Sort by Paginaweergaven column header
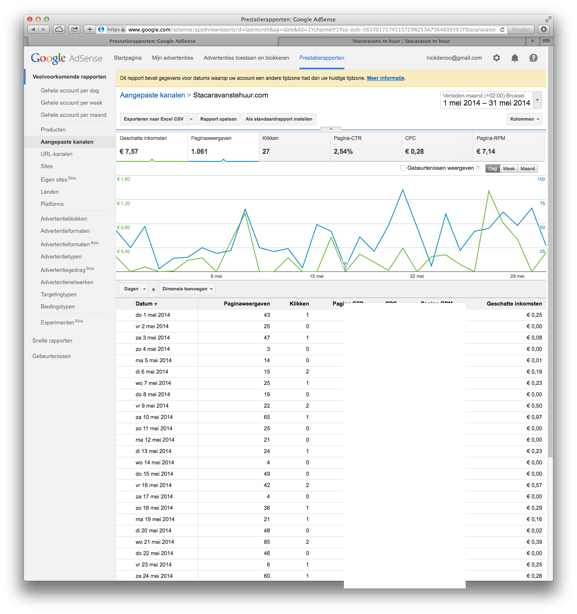Screen dimensions: 577x614 [x=247, y=303]
